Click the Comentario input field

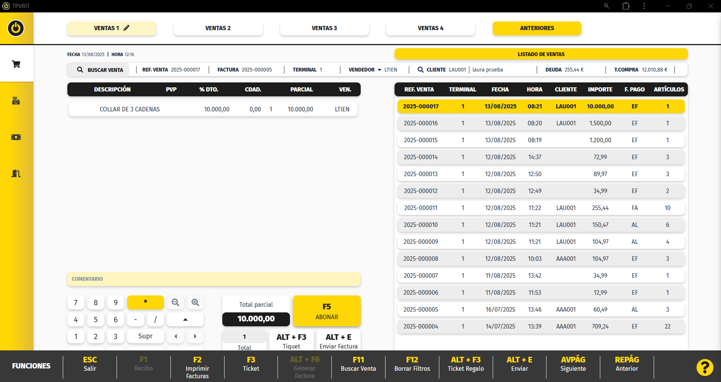(214, 279)
